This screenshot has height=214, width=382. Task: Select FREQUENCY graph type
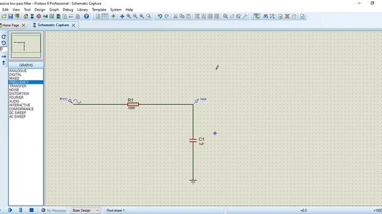coord(26,82)
